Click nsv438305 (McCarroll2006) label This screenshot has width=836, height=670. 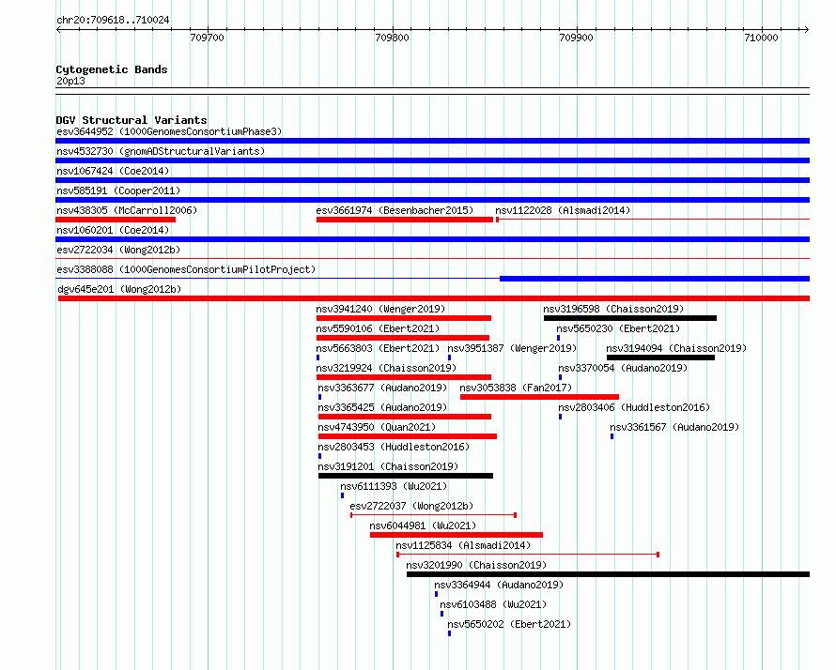pyautogui.click(x=127, y=210)
